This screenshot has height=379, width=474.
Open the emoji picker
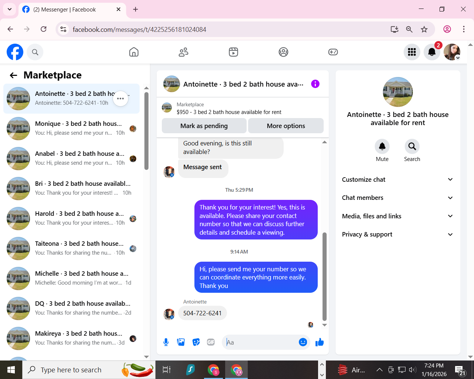point(303,342)
